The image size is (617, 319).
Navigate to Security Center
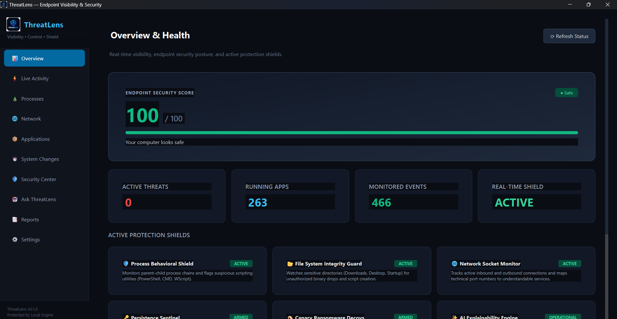point(44,179)
